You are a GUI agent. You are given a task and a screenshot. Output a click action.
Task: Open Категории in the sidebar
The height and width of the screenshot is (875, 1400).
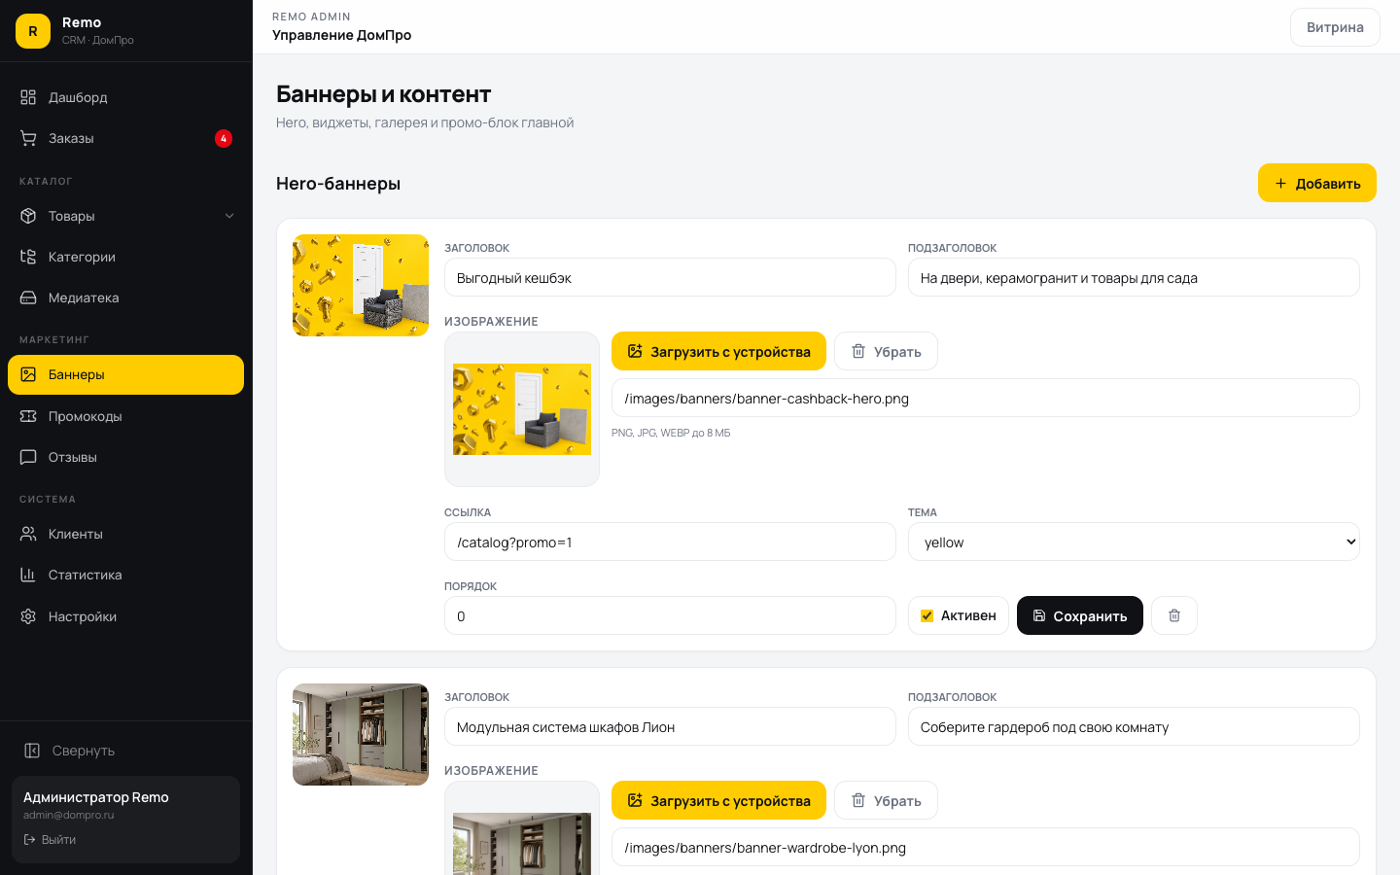[125, 257]
